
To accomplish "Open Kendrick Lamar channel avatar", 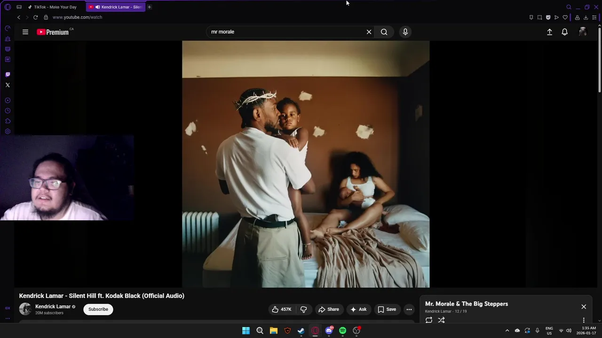I will tap(25, 309).
